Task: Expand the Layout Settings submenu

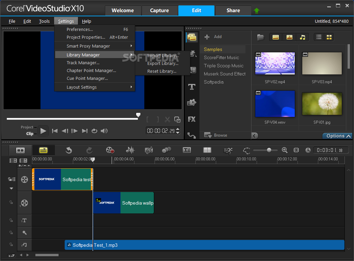Action: 95,87
